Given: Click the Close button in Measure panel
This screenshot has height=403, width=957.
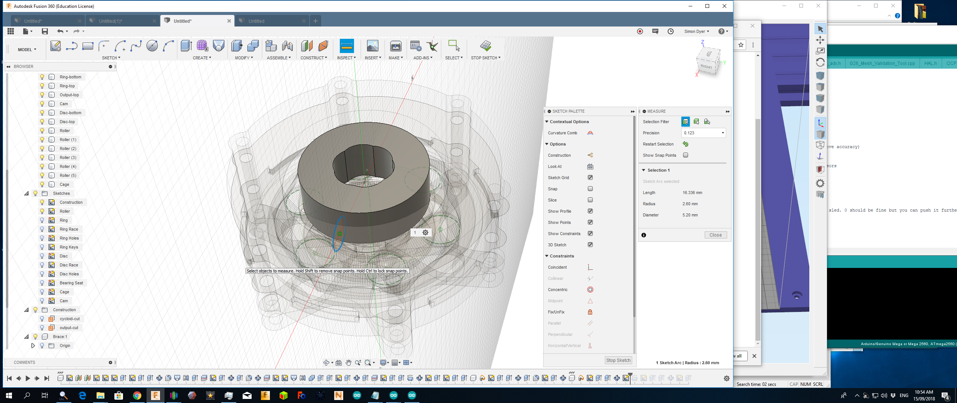Looking at the screenshot, I should coord(715,235).
